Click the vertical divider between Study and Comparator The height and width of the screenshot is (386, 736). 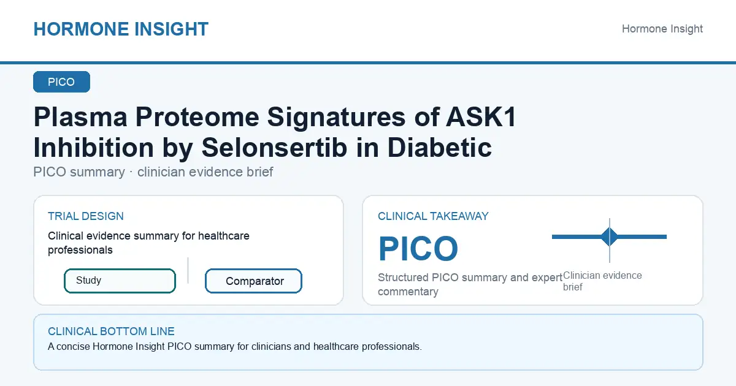(188, 270)
